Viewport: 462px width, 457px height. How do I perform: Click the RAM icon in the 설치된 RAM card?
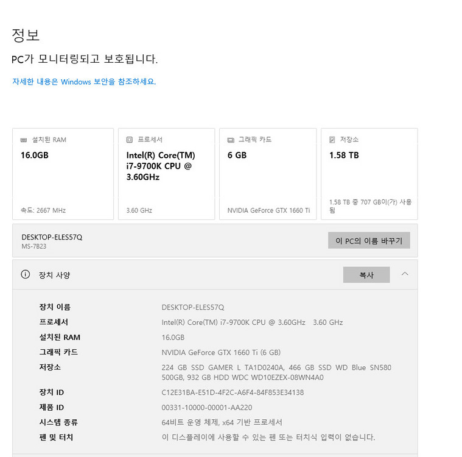(x=24, y=140)
